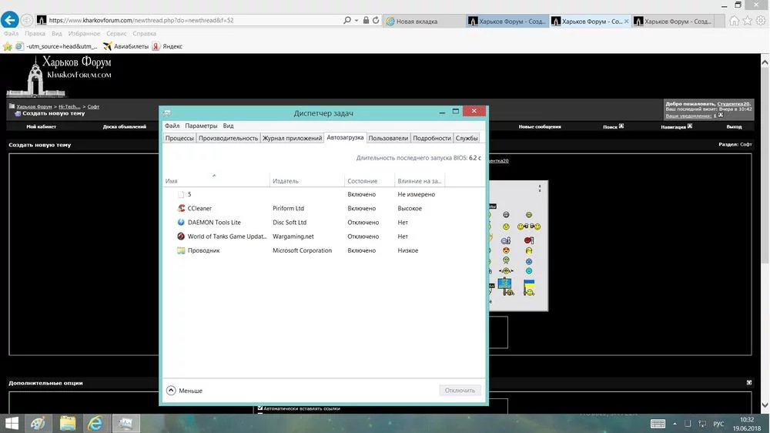Select the Piriform Ltd publisher cell
Image resolution: width=770 pixels, height=433 pixels.
(x=288, y=208)
